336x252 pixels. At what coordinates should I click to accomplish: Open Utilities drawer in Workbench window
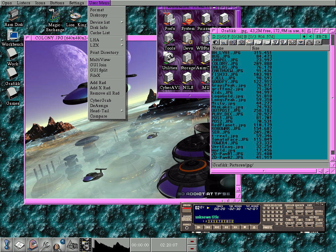pyautogui.click(x=170, y=61)
